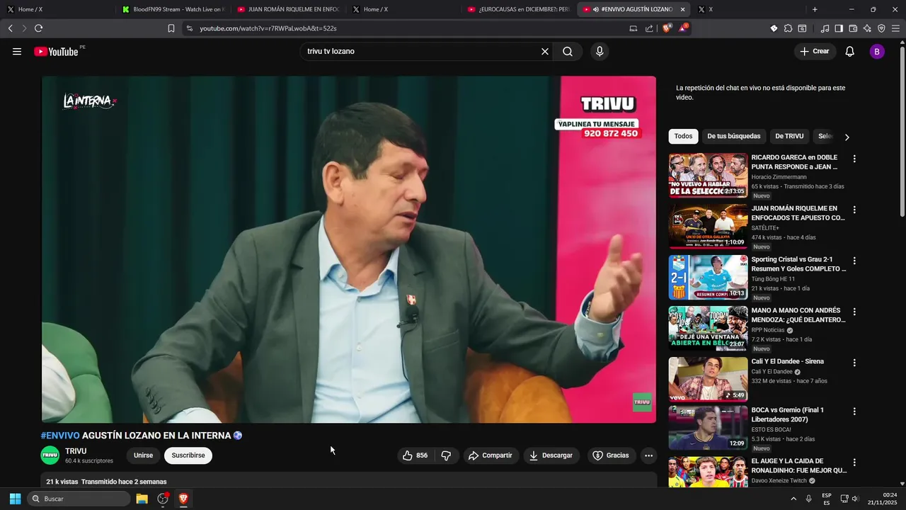This screenshot has width=906, height=510.
Task: Open Windows Start menu
Action: point(15,499)
